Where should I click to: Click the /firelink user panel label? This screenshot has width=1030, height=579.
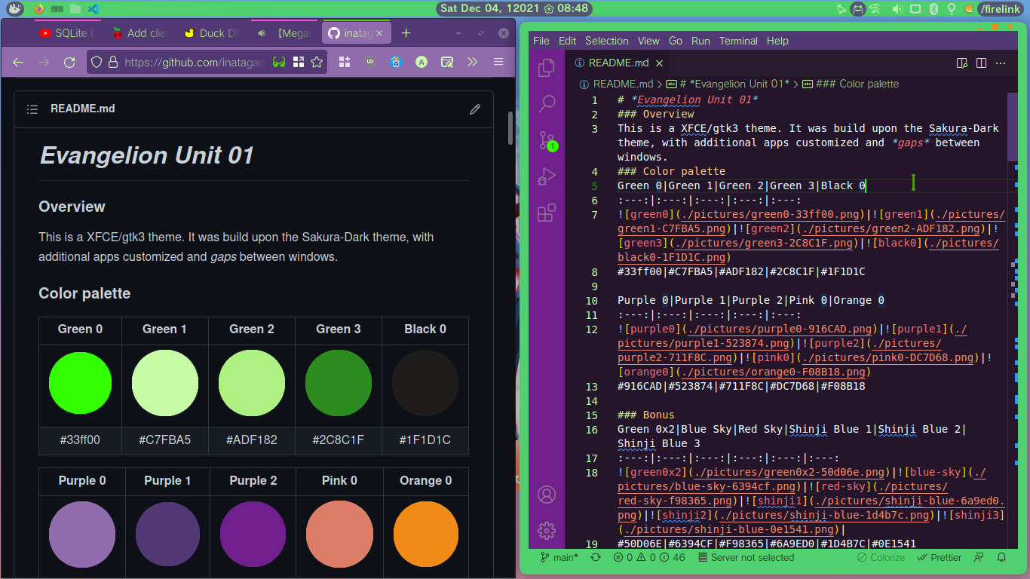click(x=1001, y=9)
